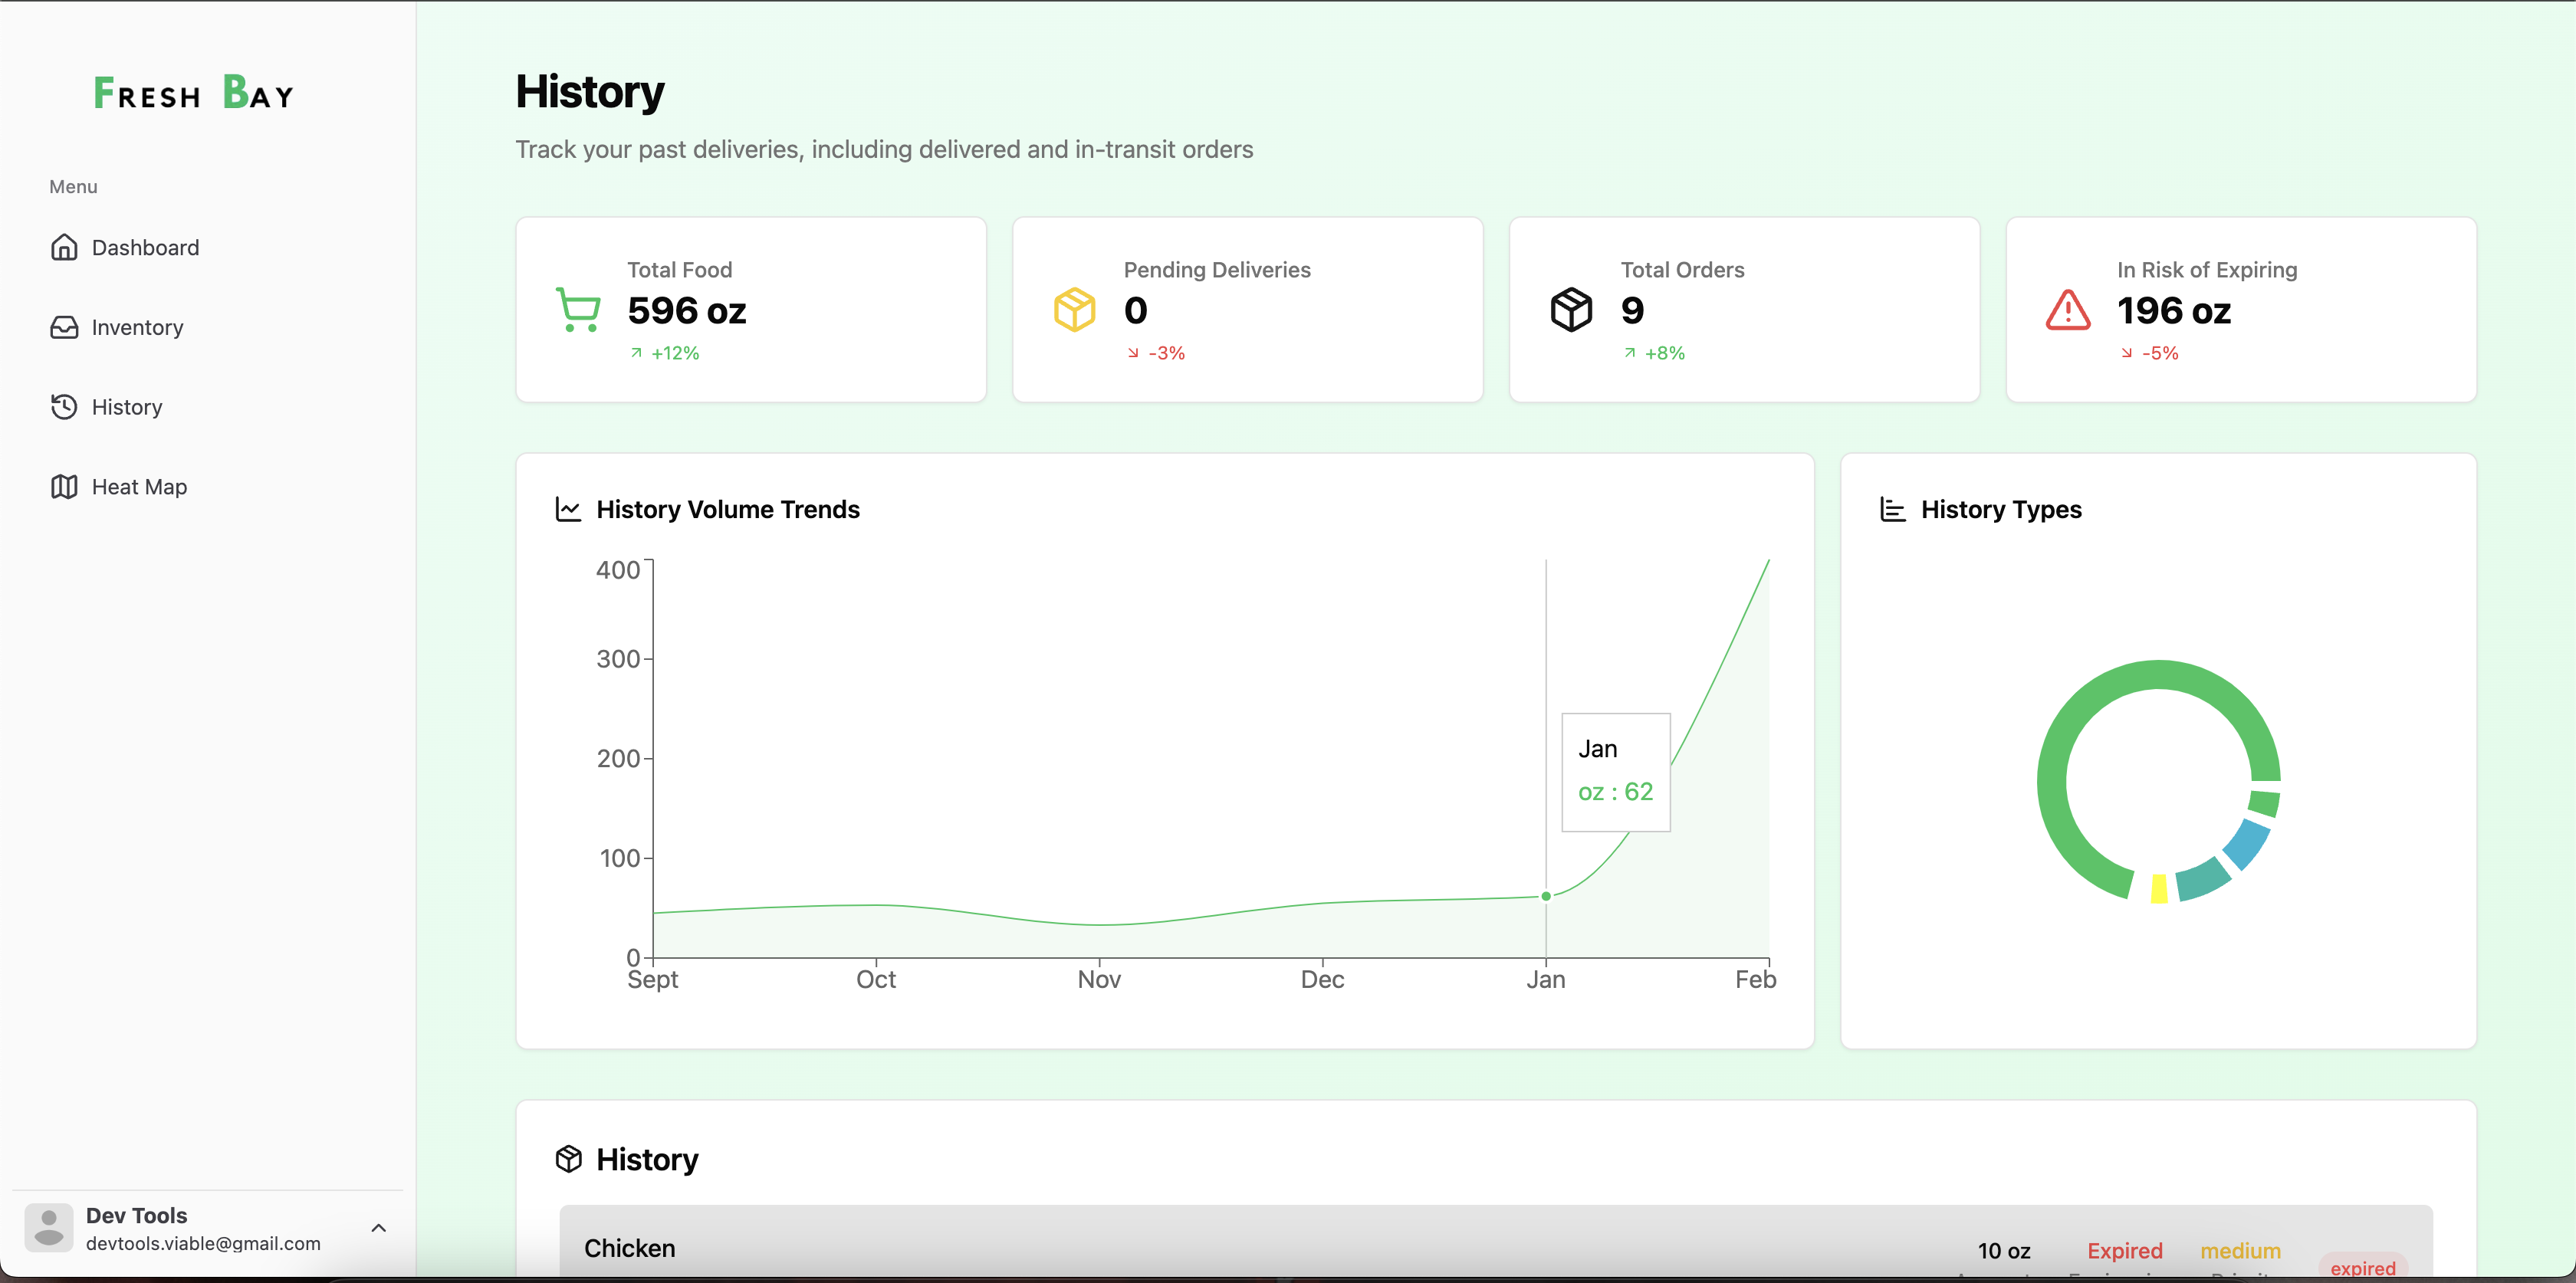Expand the Dev Tools account chevron
This screenshot has height=1283, width=2576.
pyautogui.click(x=379, y=1228)
